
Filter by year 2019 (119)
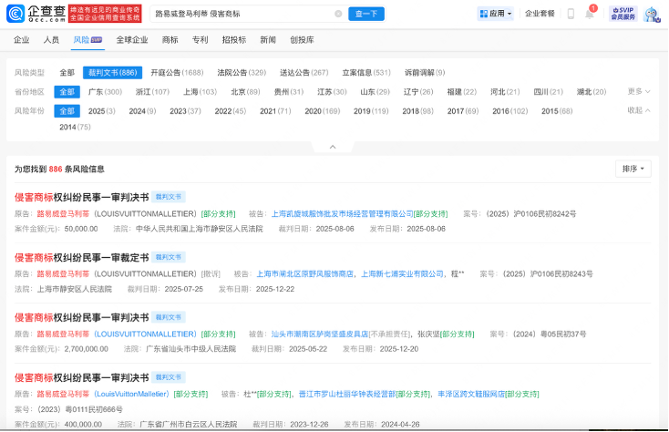(371, 111)
